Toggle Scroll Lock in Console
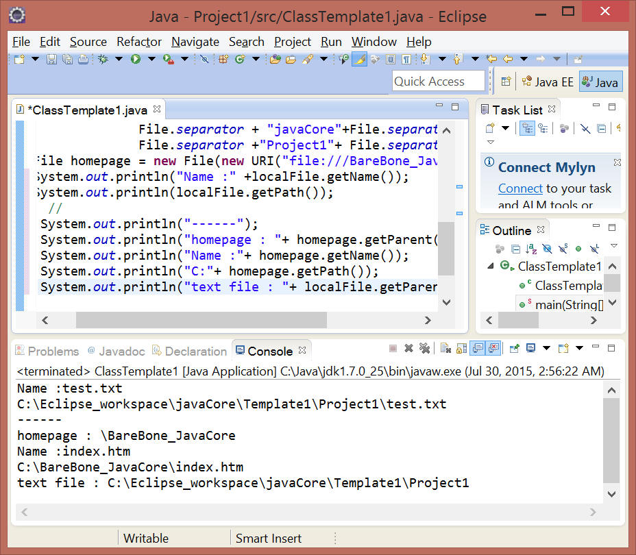Viewport: 636px width, 555px height. click(x=462, y=348)
